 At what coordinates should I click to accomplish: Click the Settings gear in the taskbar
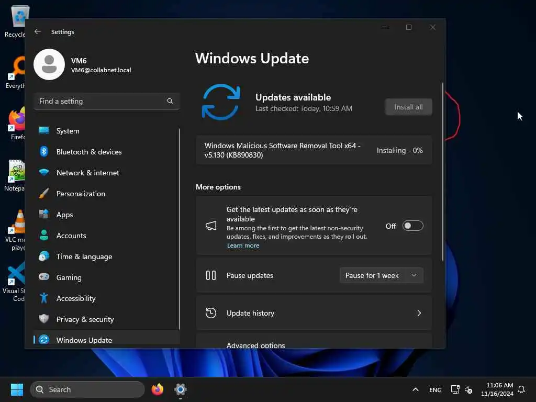click(x=181, y=389)
